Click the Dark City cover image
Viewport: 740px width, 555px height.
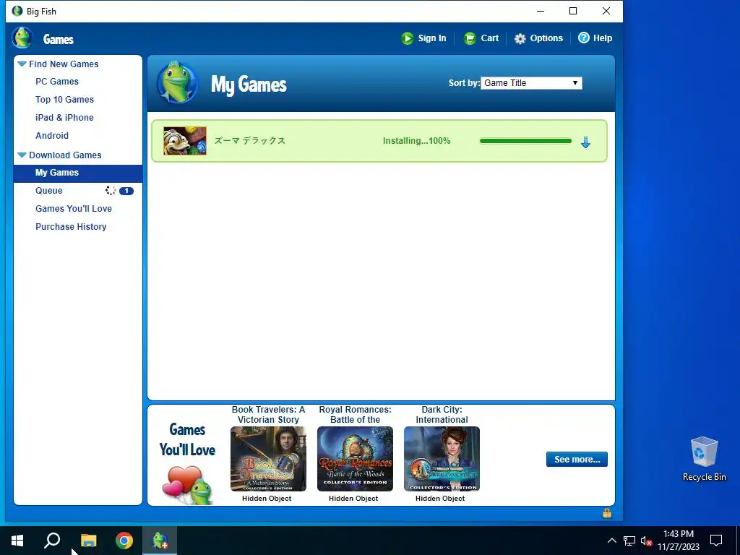[x=442, y=459]
